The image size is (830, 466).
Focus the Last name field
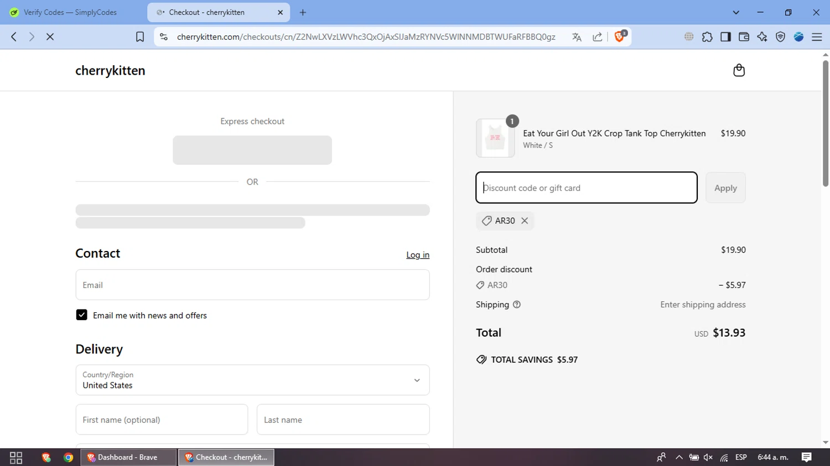[343, 420]
